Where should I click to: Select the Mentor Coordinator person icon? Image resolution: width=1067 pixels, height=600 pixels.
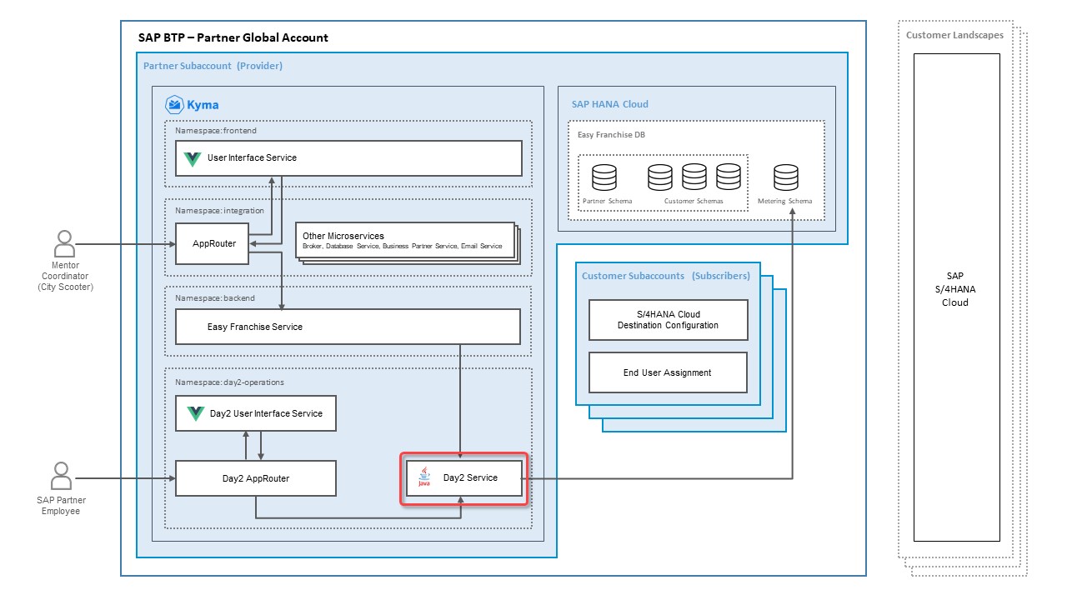coord(64,245)
